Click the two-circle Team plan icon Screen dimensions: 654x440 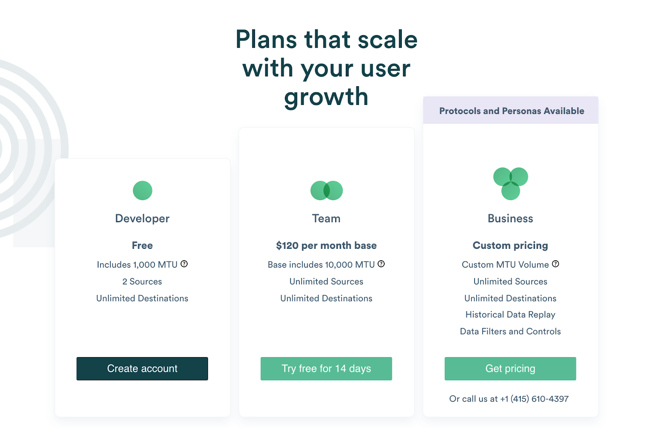click(x=327, y=190)
